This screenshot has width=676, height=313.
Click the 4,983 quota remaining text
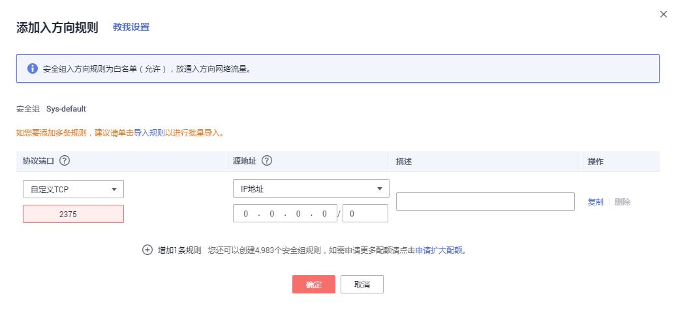(266, 250)
